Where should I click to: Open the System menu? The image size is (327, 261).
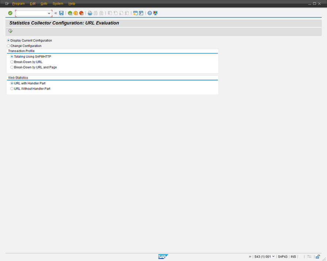(58, 3)
